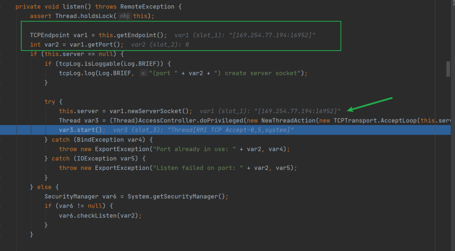Click the editor's vertical scrollbar thumb
The image size is (455, 251).
coord(448,69)
